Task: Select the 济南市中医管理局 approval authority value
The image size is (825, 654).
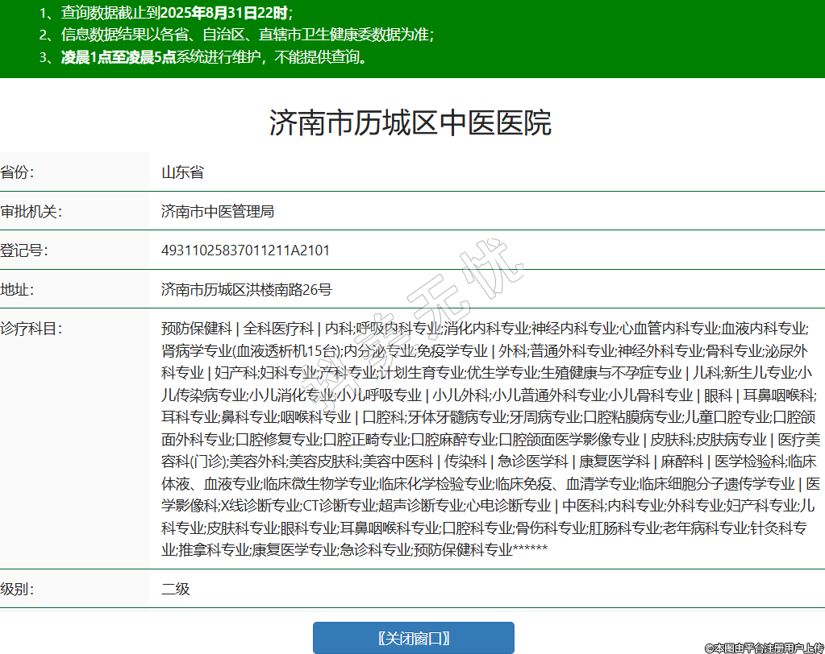Action: point(217,211)
